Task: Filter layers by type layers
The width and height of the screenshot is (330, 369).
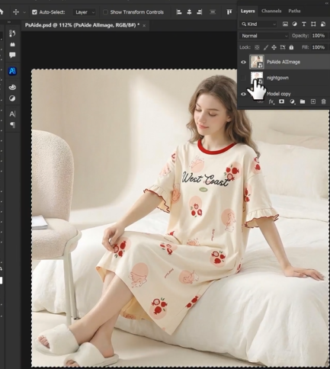Action: click(304, 24)
